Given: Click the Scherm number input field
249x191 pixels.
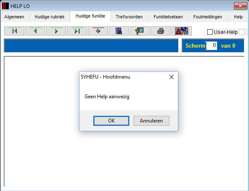Looking at the screenshot, I should coord(211,46).
